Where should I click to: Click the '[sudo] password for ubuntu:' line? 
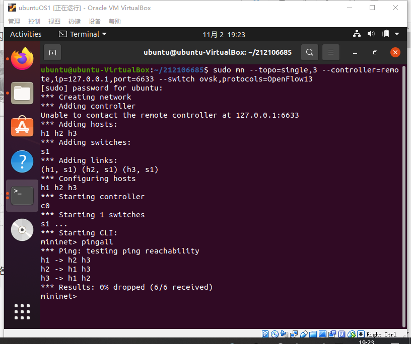click(x=102, y=88)
